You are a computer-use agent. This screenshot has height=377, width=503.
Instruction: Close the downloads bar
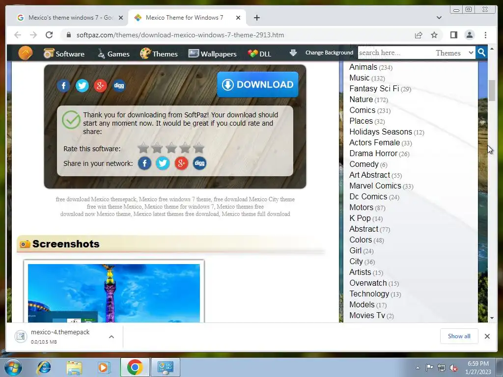pos(487,336)
